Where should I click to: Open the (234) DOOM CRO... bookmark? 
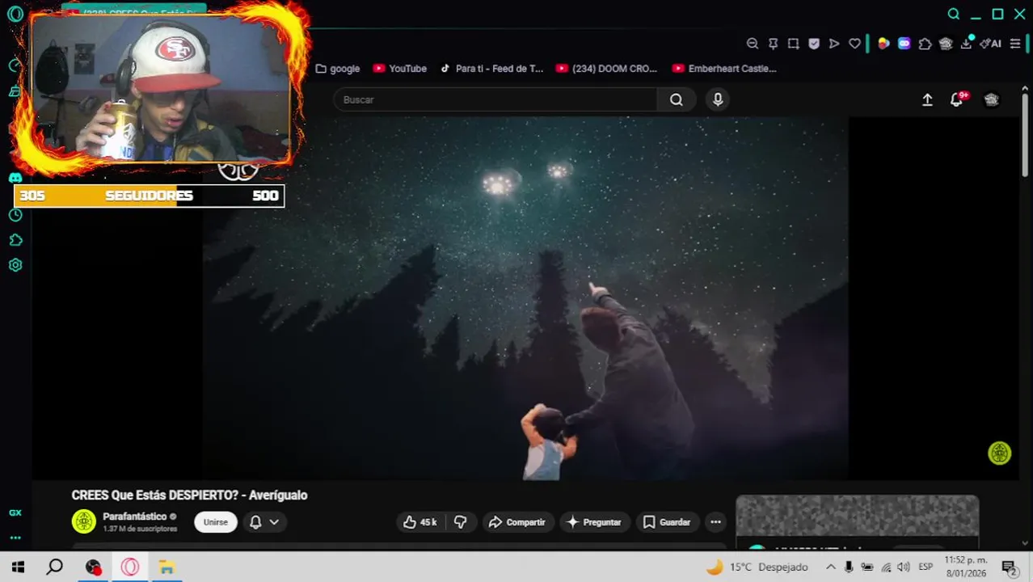607,69
